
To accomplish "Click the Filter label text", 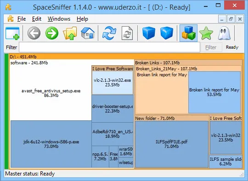I will coord(11,47).
